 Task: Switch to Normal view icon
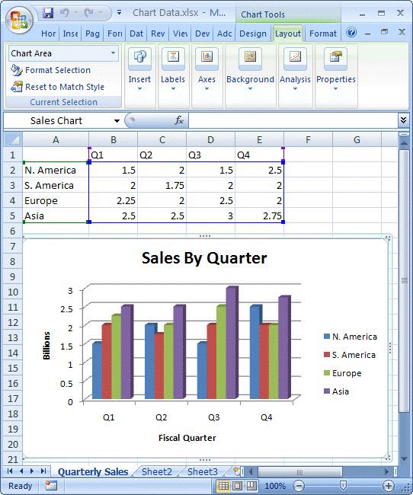tap(223, 486)
